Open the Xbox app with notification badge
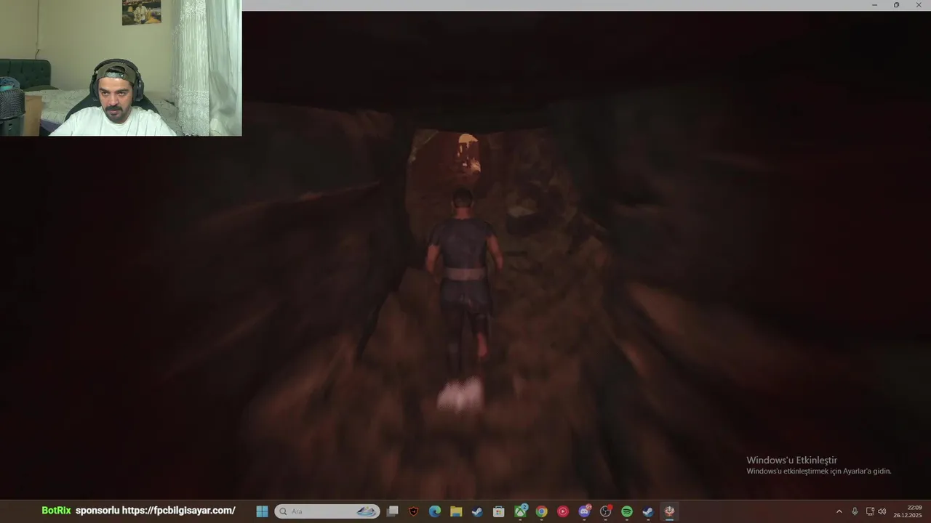Image resolution: width=931 pixels, height=523 pixels. tap(521, 511)
